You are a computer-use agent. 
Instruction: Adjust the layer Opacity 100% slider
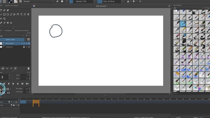[x=12, y=40]
